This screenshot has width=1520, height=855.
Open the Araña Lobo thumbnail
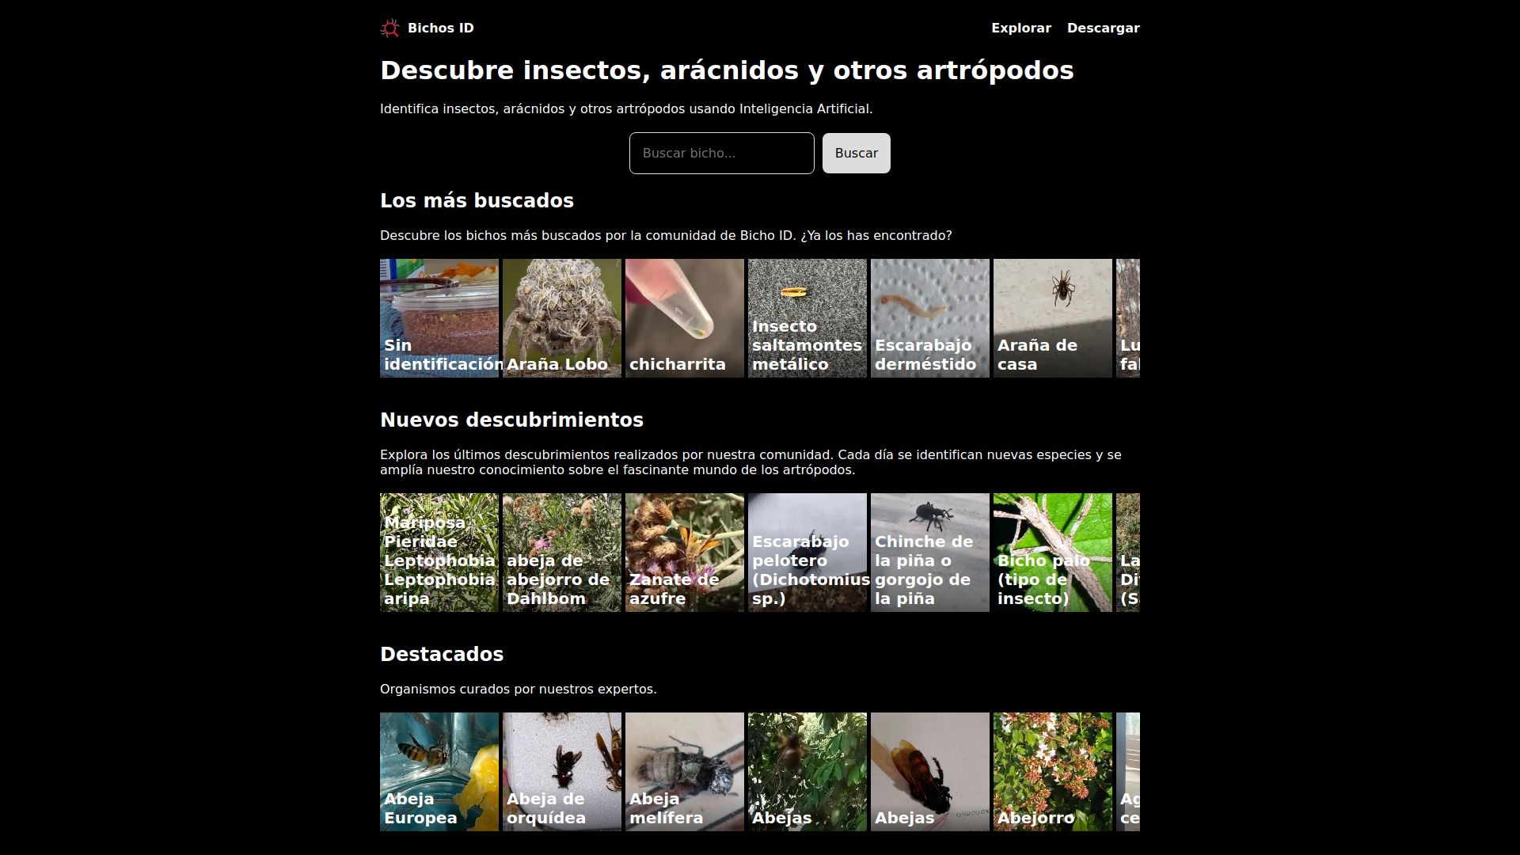[x=561, y=317]
